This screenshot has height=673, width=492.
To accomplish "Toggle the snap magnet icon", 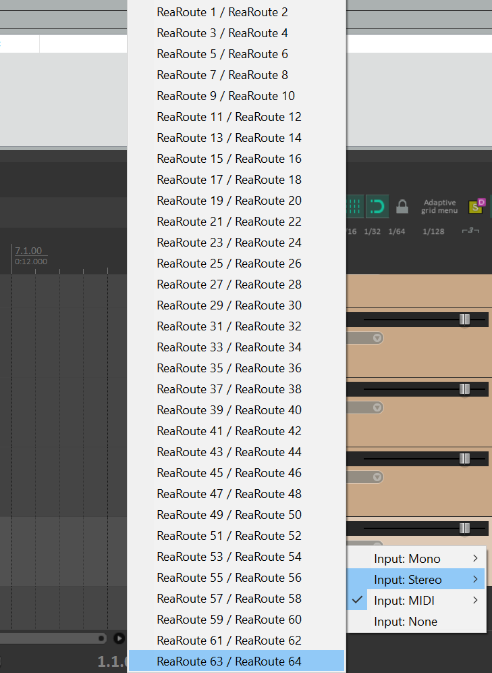I will tap(377, 207).
